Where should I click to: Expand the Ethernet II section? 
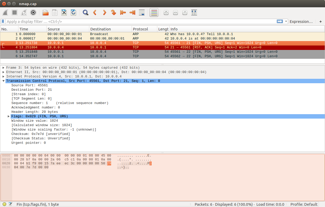3,72
